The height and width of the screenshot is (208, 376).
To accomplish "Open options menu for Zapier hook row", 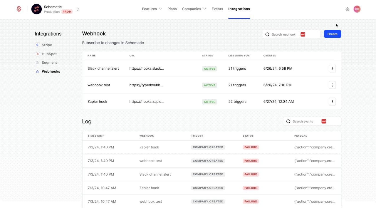I will pos(332,102).
